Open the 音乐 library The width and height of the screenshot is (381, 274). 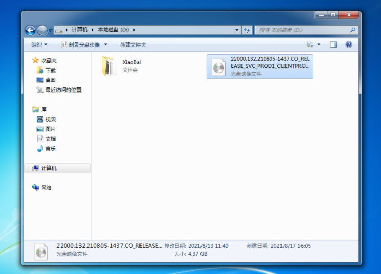(x=51, y=149)
